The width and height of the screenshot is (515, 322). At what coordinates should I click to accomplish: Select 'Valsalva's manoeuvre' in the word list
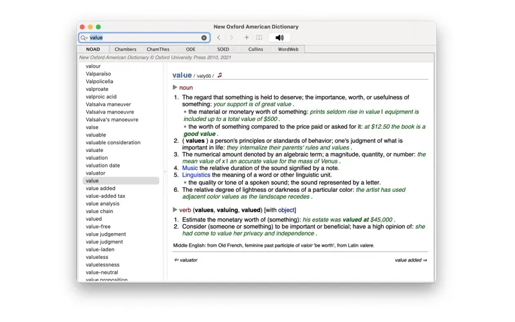coord(112,120)
